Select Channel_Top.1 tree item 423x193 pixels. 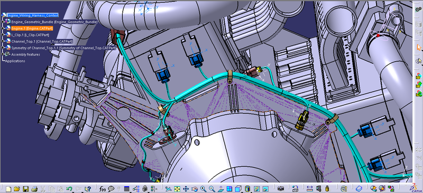tap(42, 42)
